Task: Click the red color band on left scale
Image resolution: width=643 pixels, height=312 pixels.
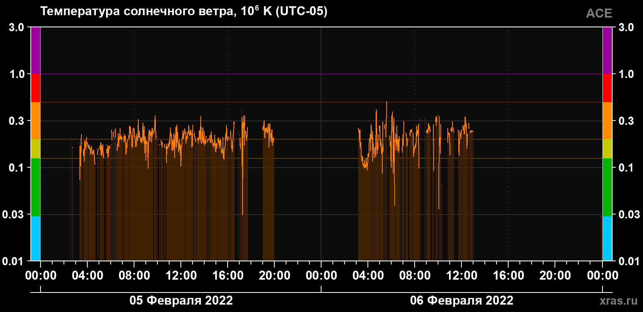Action: point(35,88)
